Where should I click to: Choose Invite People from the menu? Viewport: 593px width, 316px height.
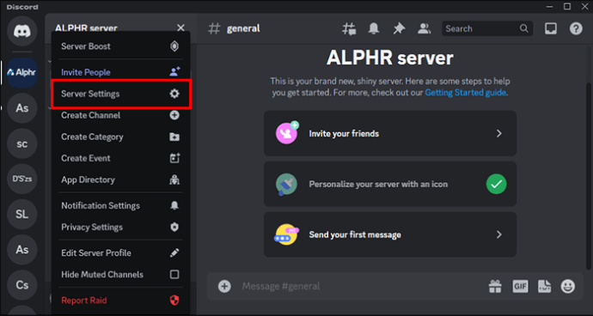click(120, 72)
